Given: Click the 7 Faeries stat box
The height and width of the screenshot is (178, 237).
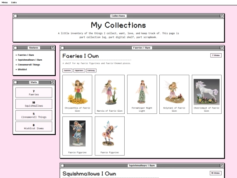Looking at the screenshot, I should (x=34, y=92).
